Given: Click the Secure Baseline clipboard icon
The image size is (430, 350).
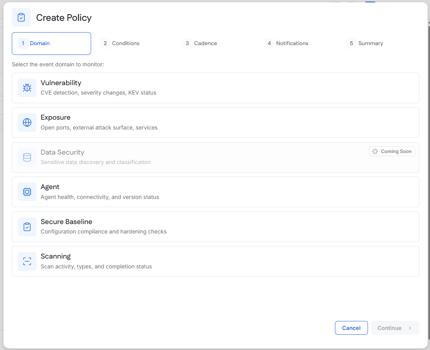Looking at the screenshot, I should [27, 227].
